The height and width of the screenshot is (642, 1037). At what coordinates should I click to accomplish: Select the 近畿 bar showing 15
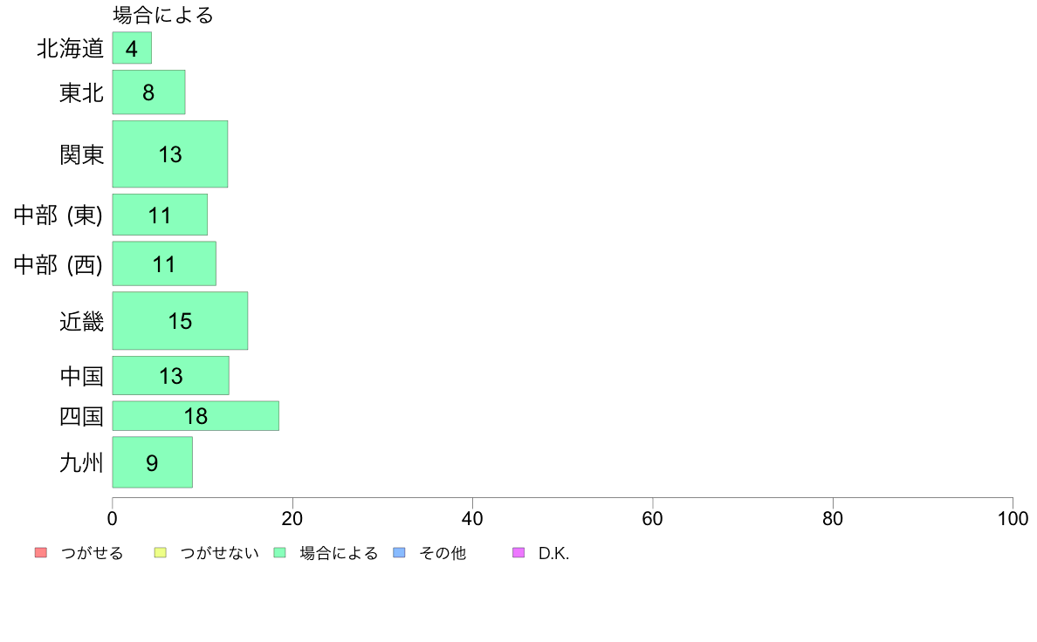point(180,321)
